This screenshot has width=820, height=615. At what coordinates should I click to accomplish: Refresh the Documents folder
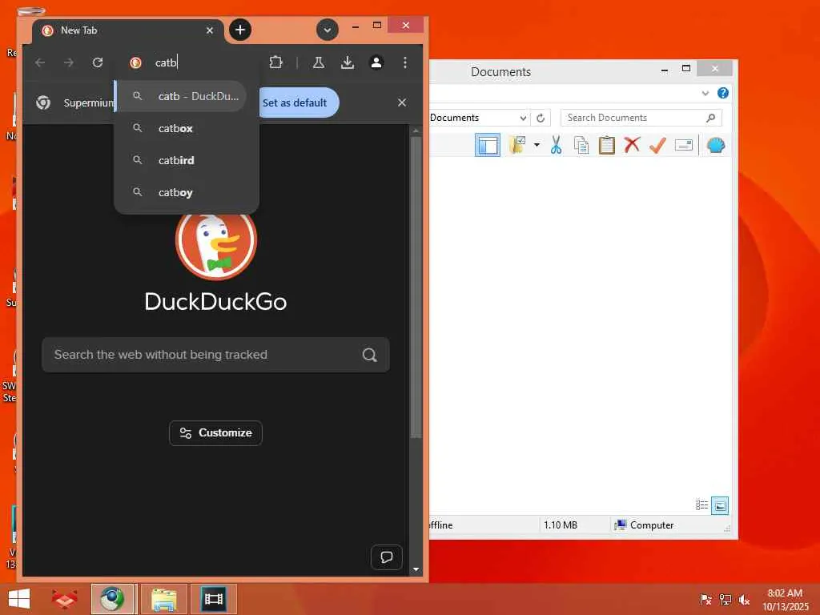coord(541,118)
